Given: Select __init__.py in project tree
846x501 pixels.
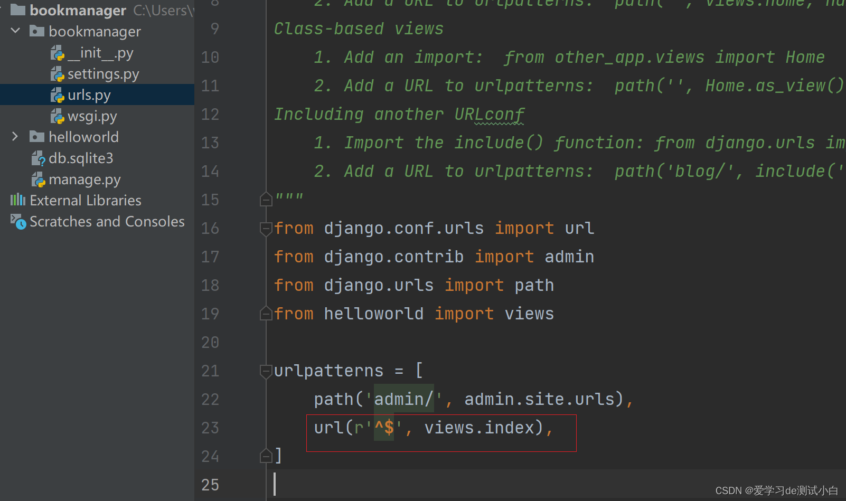Looking at the screenshot, I should click(100, 53).
